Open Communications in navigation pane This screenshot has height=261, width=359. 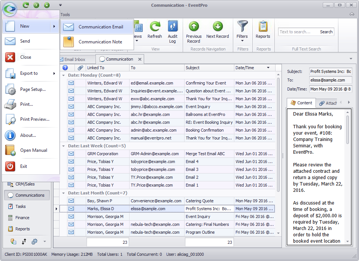27,195
